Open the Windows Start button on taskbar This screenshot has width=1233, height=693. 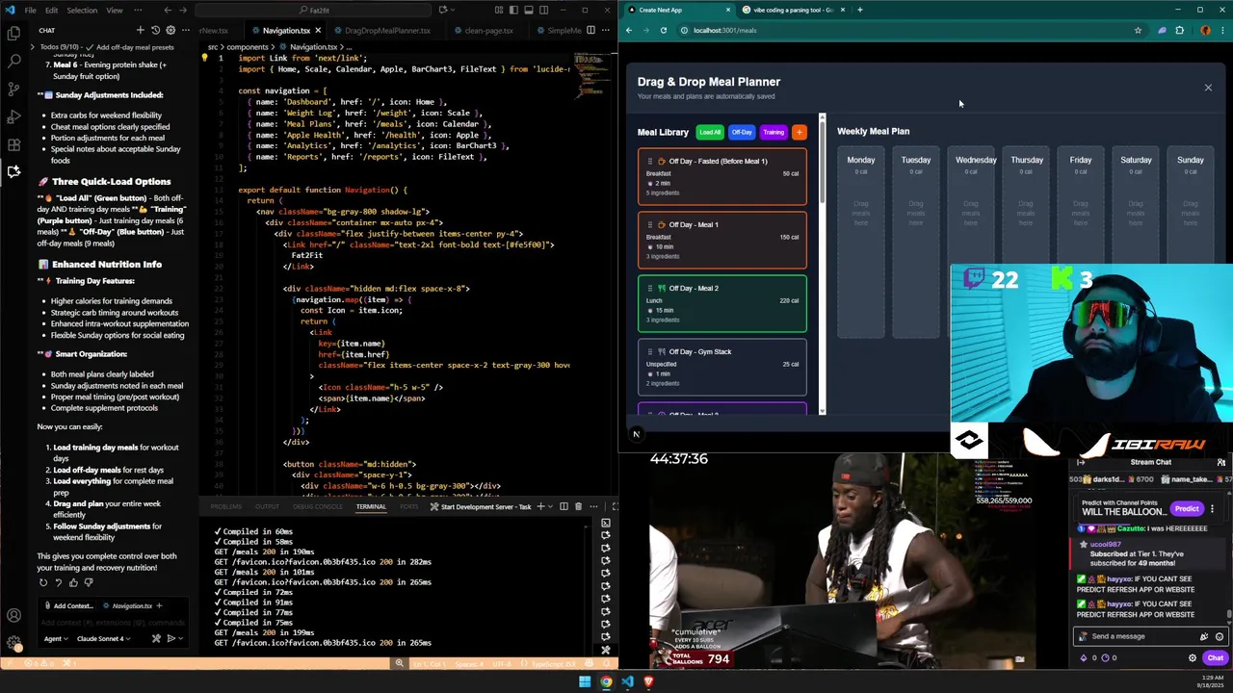coord(585,681)
